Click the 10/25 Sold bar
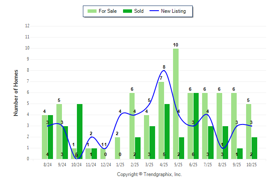The width and height of the screenshot is (276, 185). point(254,148)
